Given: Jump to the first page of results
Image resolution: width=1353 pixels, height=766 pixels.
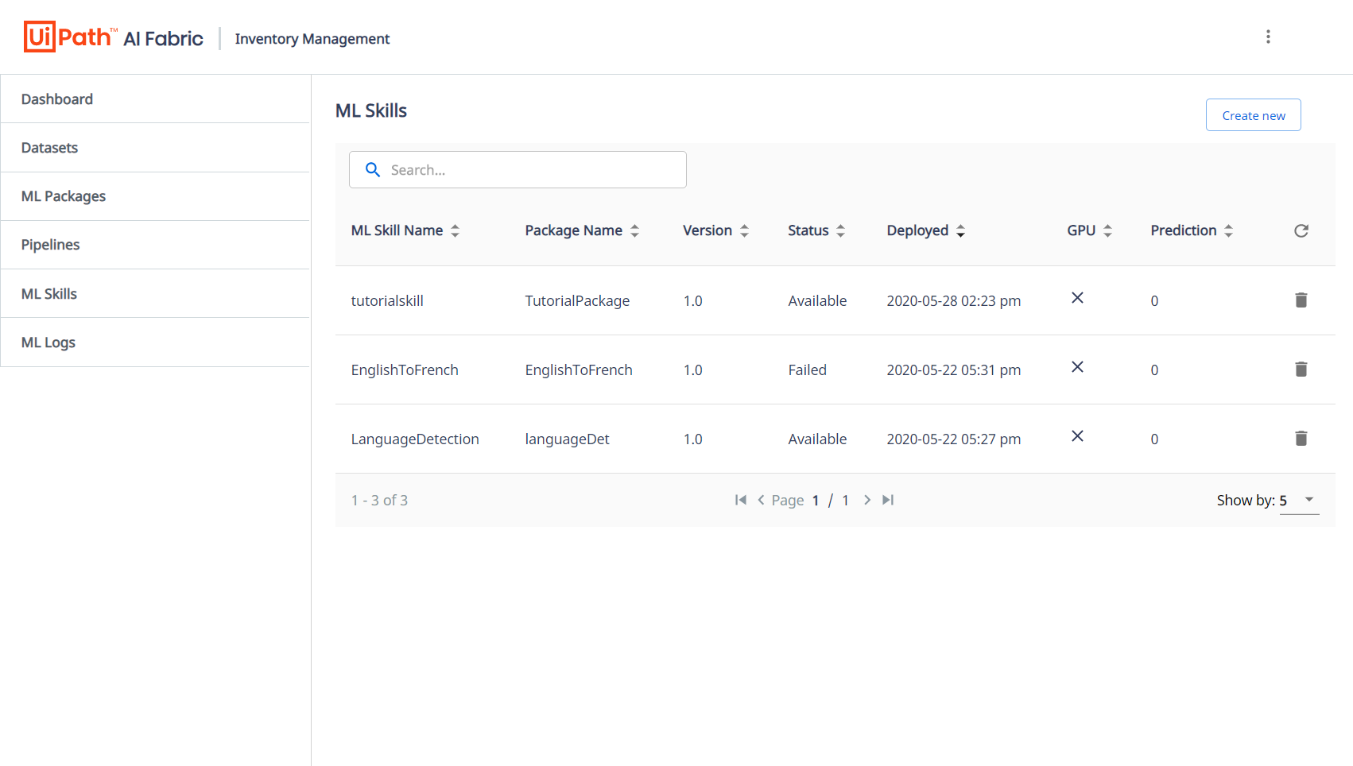Looking at the screenshot, I should click(741, 500).
